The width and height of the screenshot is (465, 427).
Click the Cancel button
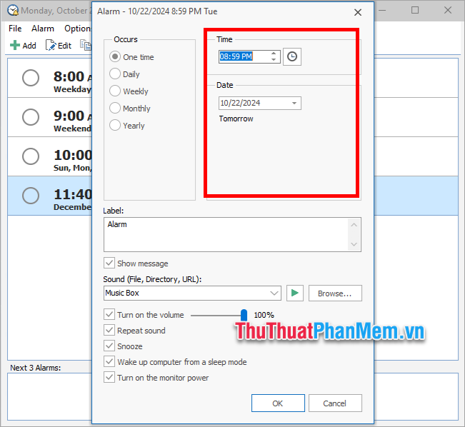click(x=335, y=403)
